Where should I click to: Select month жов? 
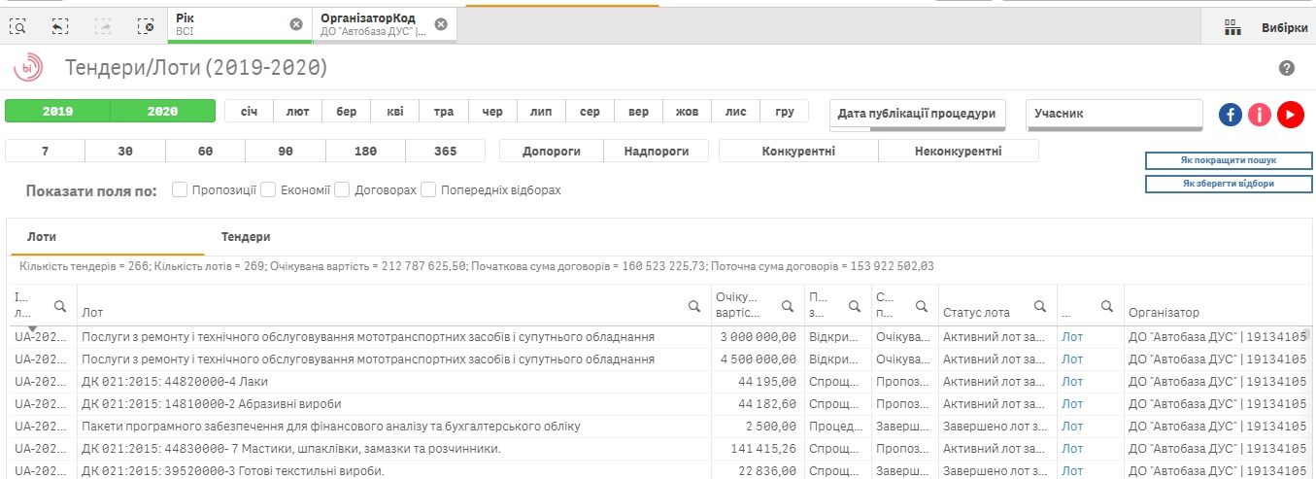[x=687, y=112]
